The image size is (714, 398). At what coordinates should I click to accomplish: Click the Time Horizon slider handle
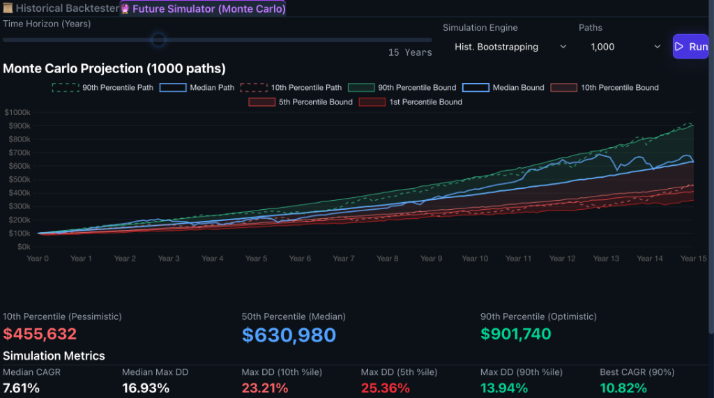tap(158, 40)
